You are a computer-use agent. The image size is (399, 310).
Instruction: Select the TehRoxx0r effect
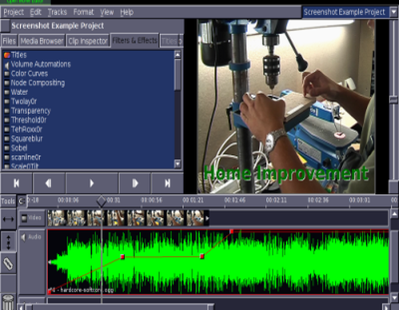tap(27, 129)
